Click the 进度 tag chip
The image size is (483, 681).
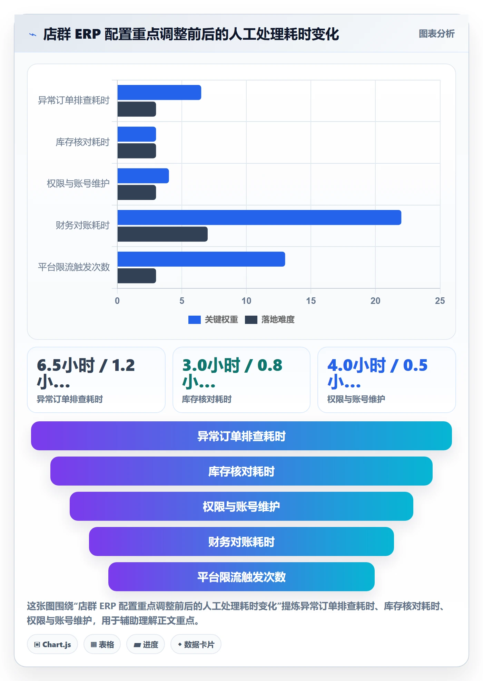146,644
